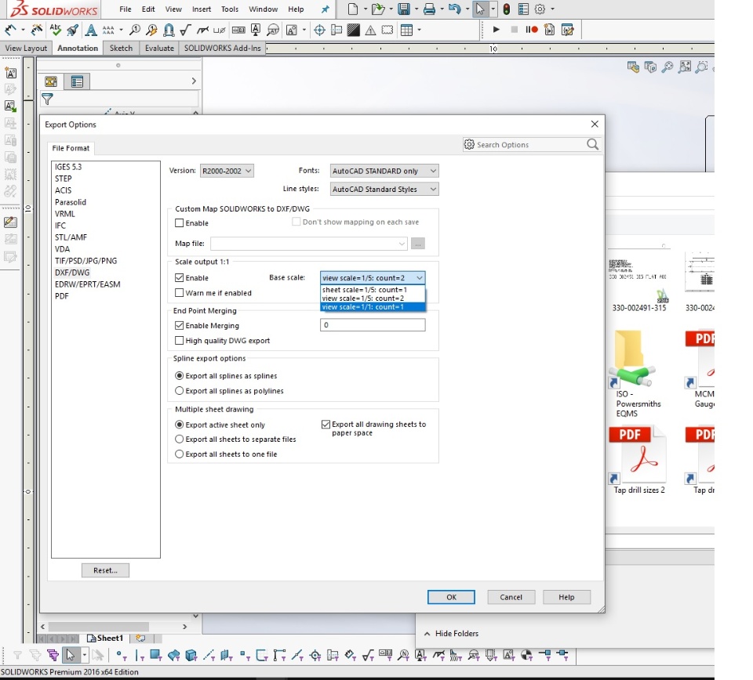Click OK in Export Options
The image size is (753, 680).
coord(451,597)
